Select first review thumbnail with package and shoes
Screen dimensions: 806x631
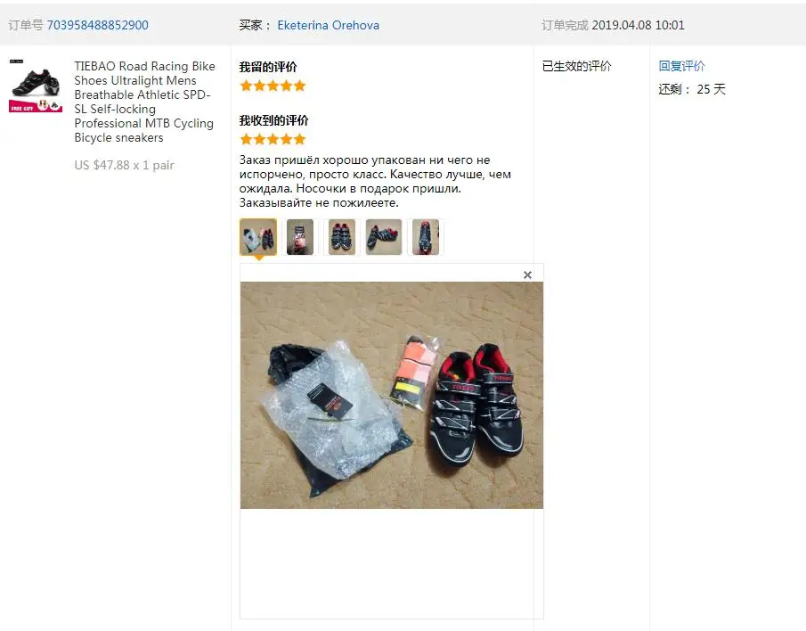point(258,237)
